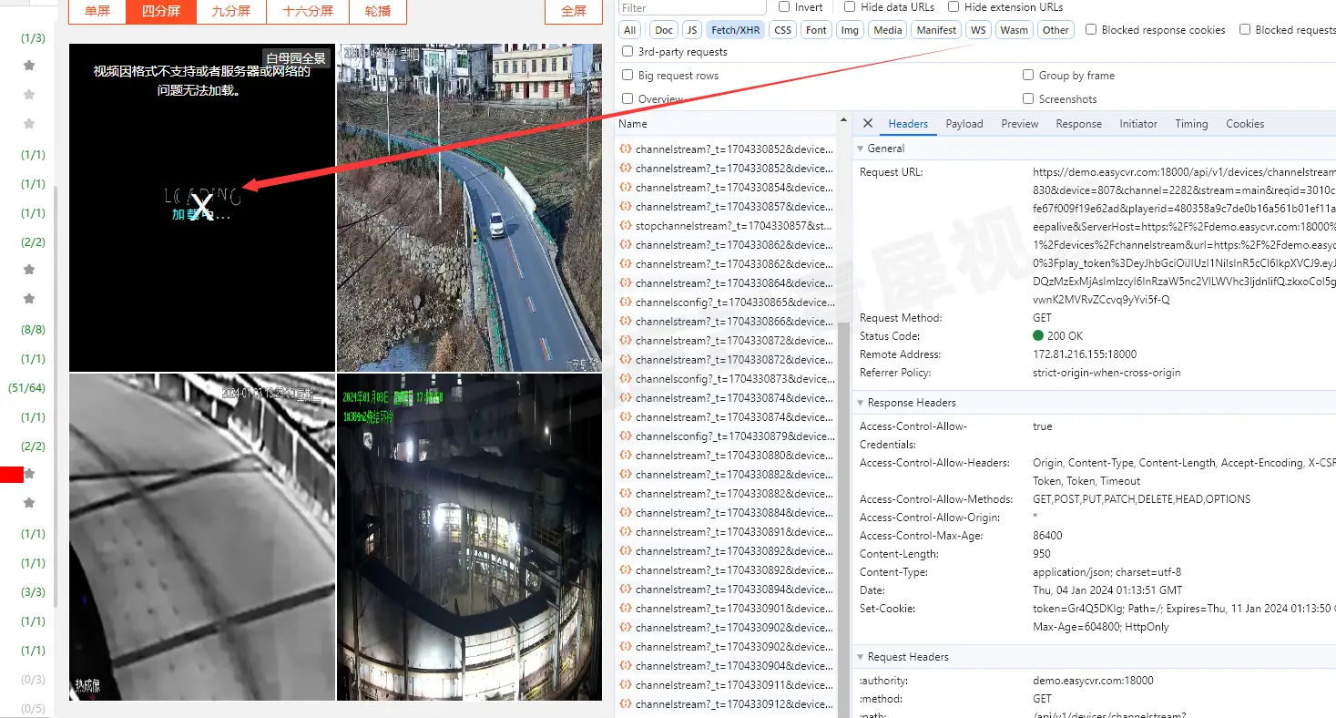Click the network Filter input field
Viewport: 1336px width, 718px height.
pyautogui.click(x=692, y=7)
